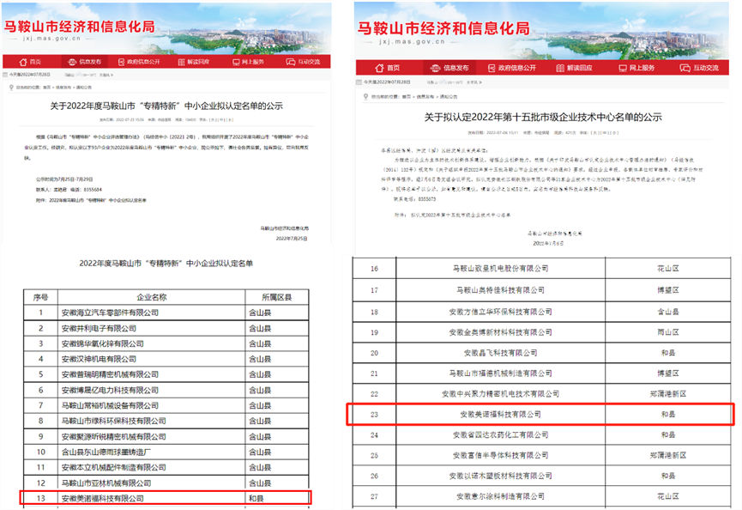Click the home icon on the left page
The width and height of the screenshot is (742, 510).
click(x=22, y=62)
